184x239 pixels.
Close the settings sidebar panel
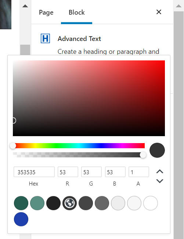(x=159, y=12)
